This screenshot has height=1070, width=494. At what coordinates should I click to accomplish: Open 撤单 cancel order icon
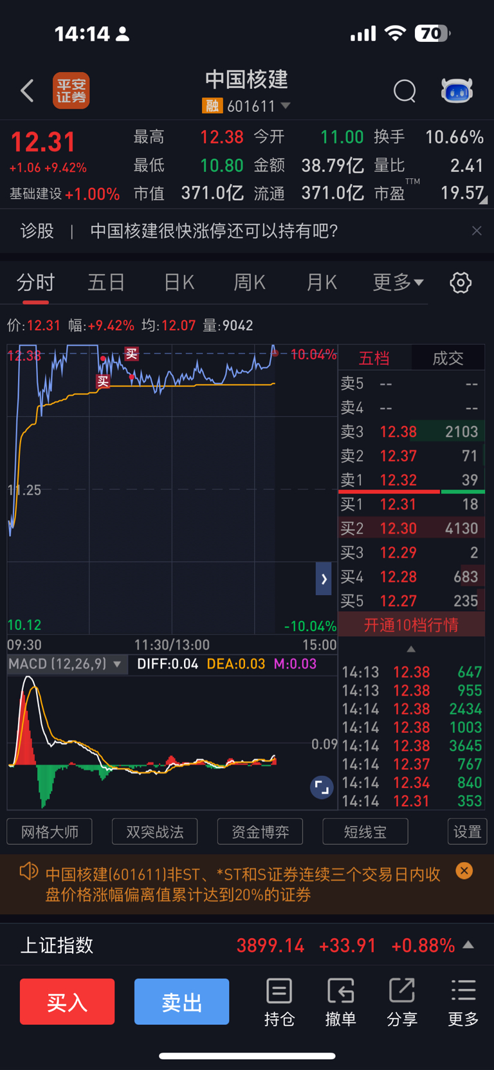tap(341, 1002)
